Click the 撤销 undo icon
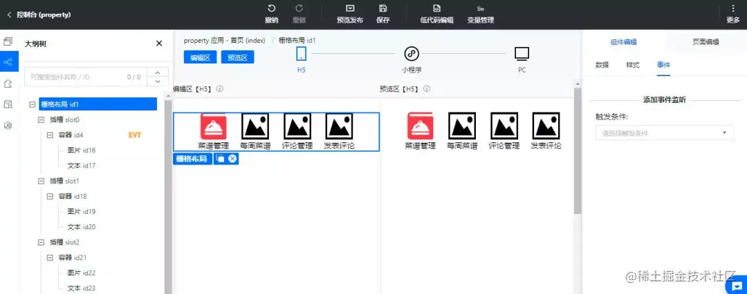The image size is (747, 294). click(x=271, y=8)
